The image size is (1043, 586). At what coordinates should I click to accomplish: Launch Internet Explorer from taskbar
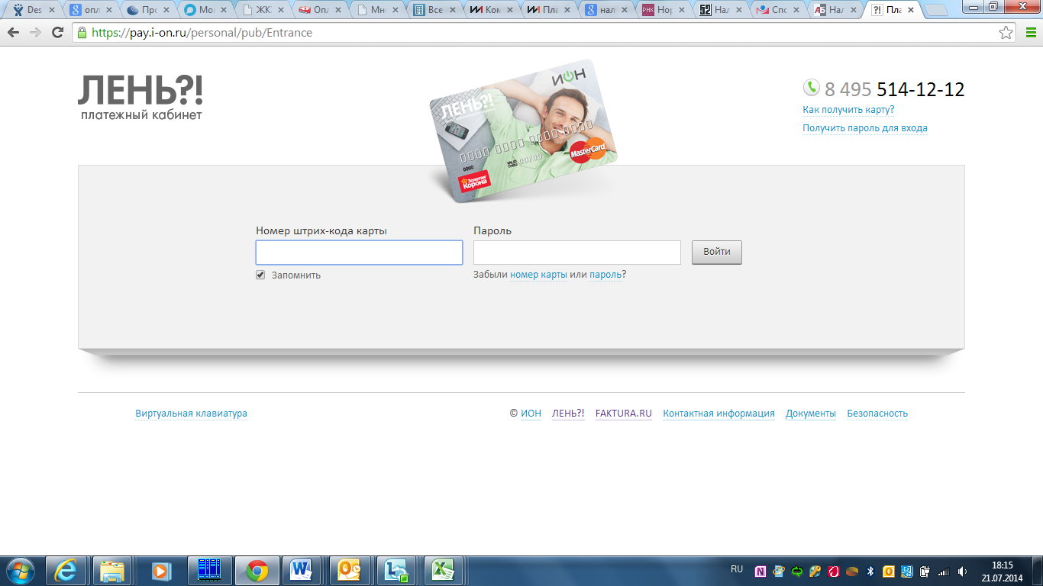tap(66, 570)
